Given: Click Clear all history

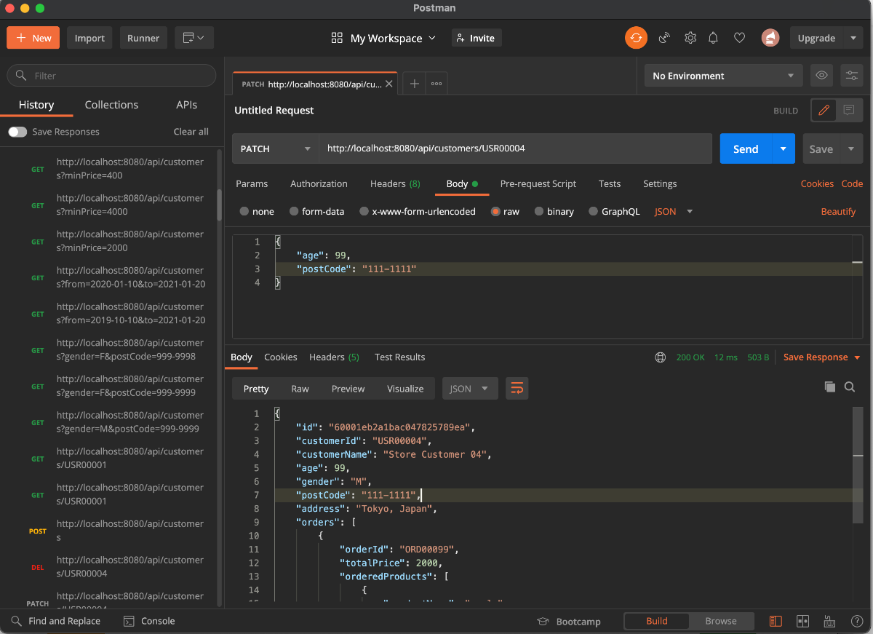Looking at the screenshot, I should coord(191,132).
